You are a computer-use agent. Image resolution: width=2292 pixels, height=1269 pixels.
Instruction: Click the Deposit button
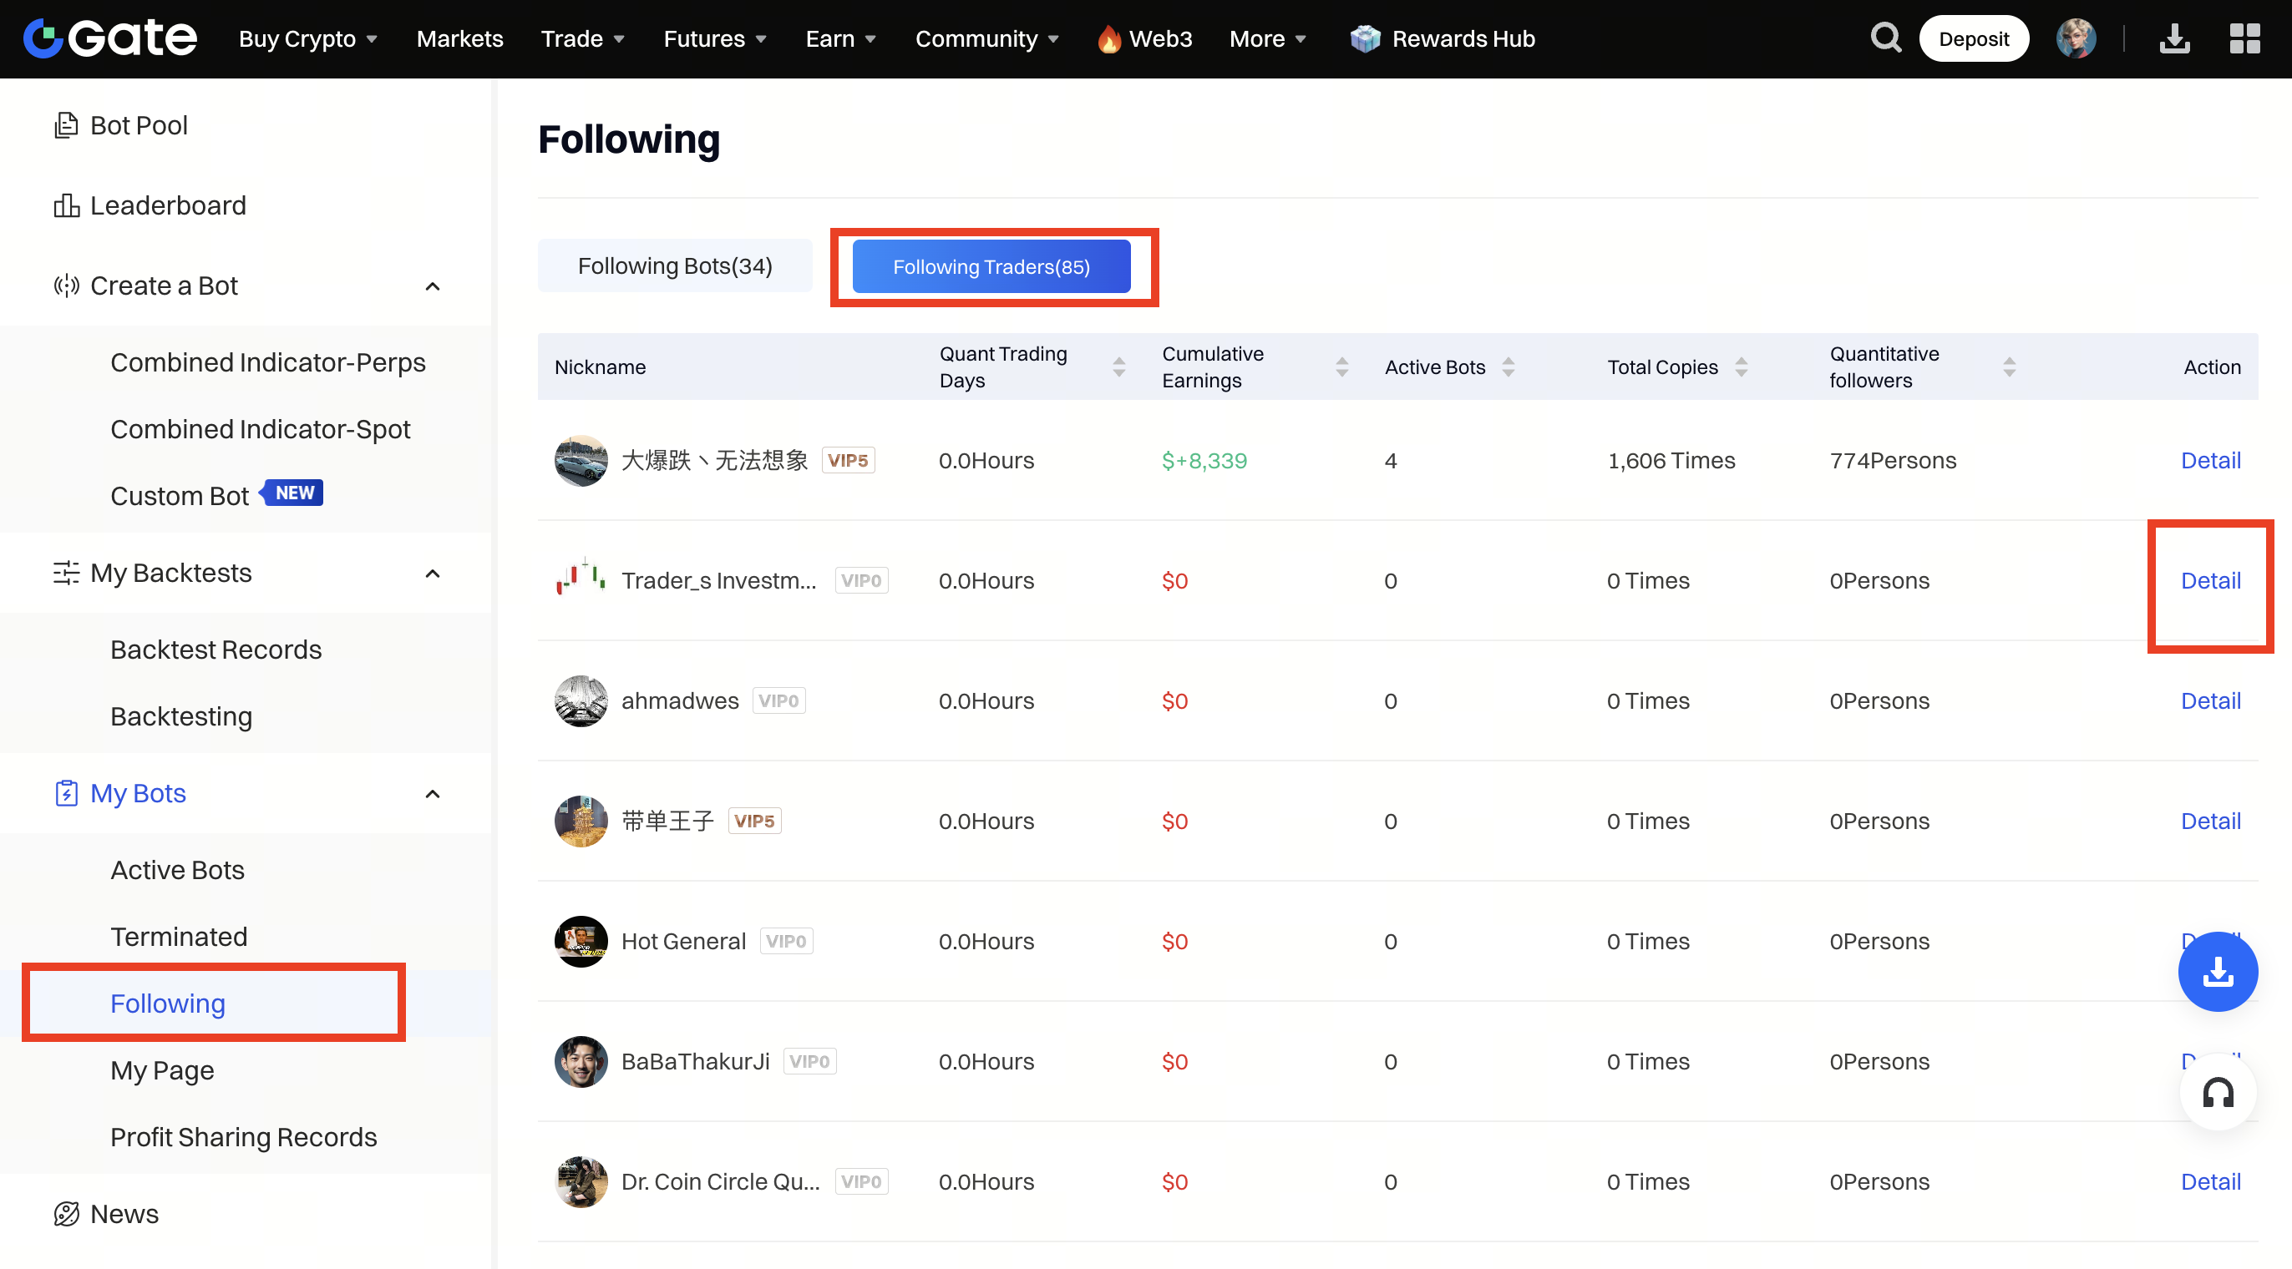[1973, 38]
